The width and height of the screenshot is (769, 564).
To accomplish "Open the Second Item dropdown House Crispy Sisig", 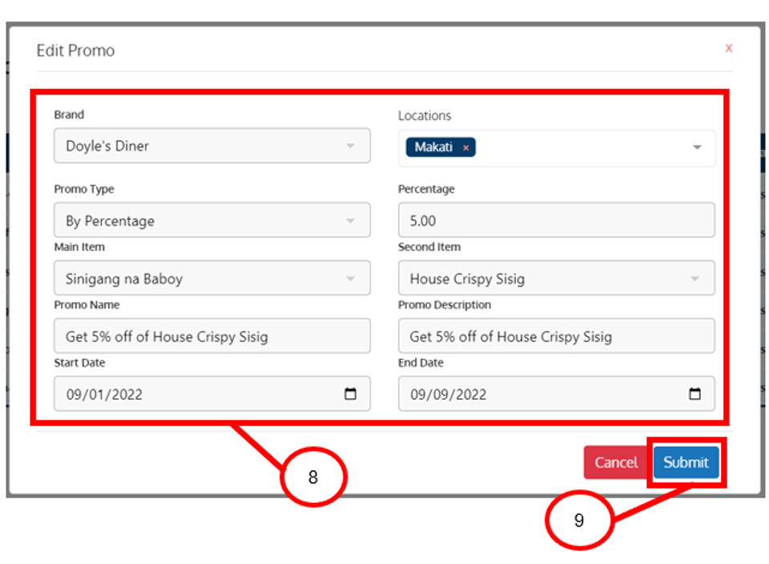I will click(556, 278).
